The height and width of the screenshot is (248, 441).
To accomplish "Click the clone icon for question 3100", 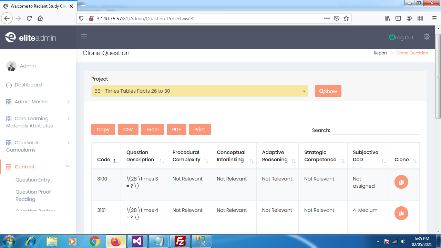I will click(x=401, y=182).
